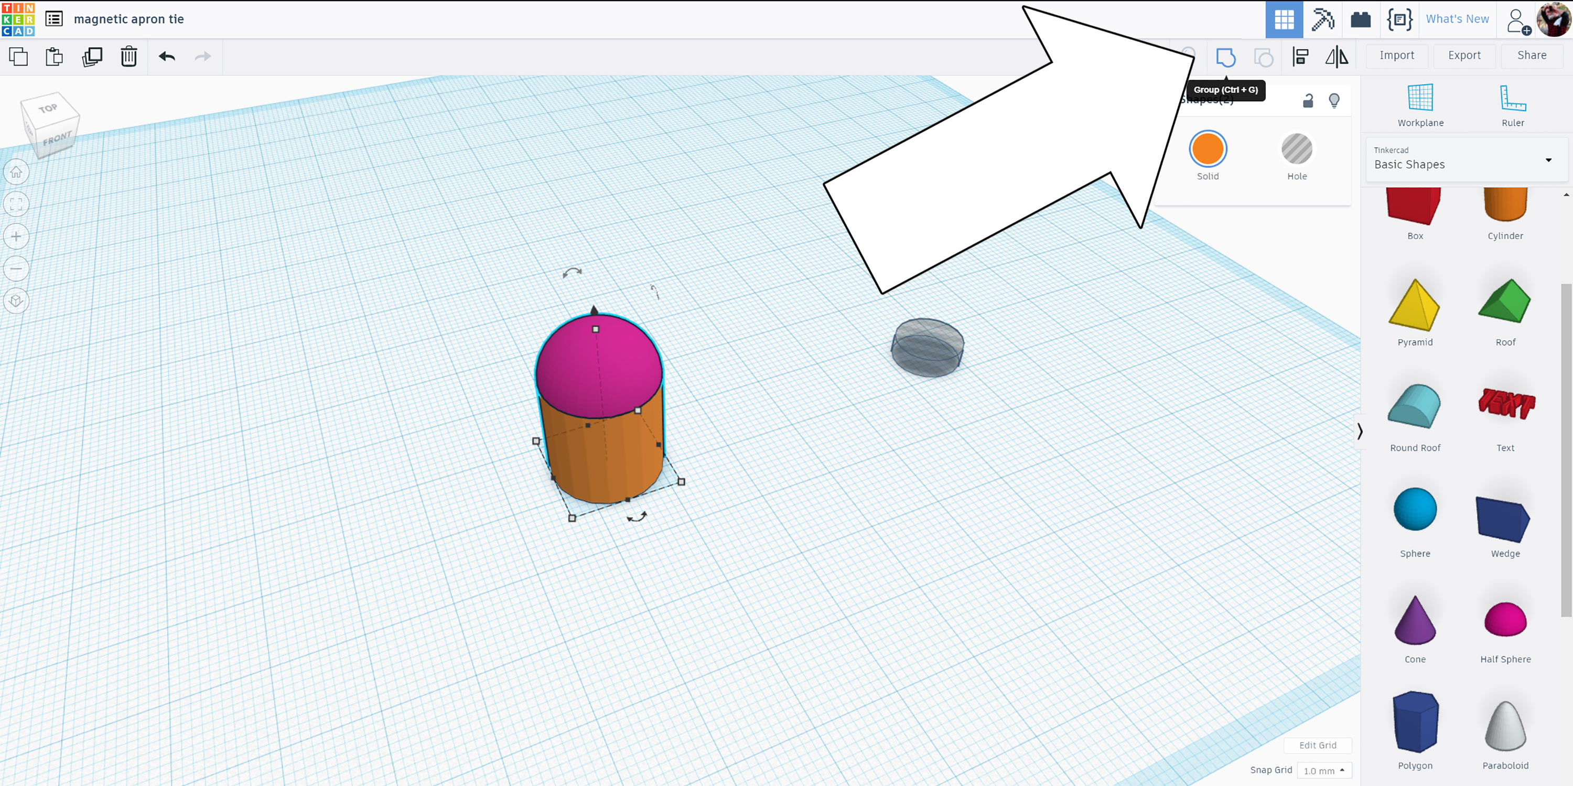Fit all in view
The width and height of the screenshot is (1573, 786).
pos(16,204)
